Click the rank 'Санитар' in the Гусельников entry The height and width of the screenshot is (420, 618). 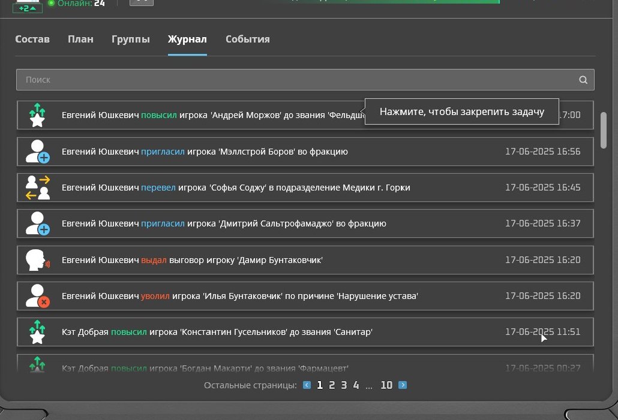click(353, 332)
